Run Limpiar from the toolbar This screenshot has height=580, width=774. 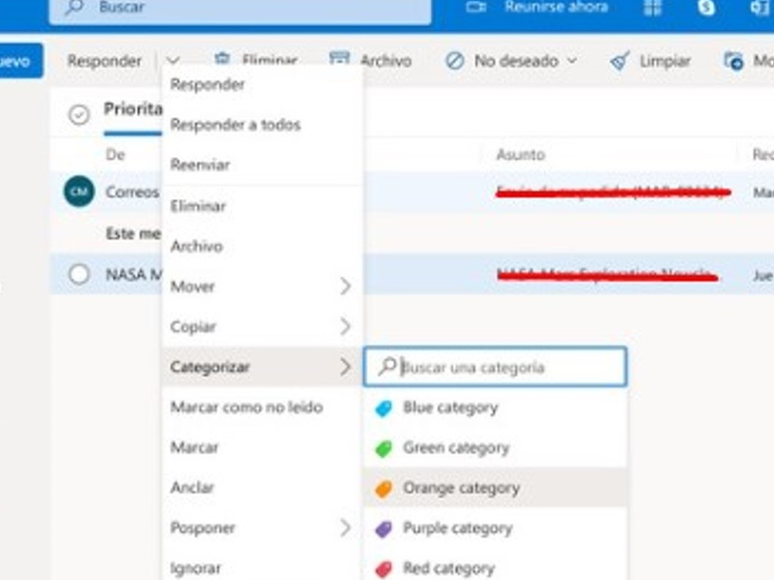(x=665, y=61)
